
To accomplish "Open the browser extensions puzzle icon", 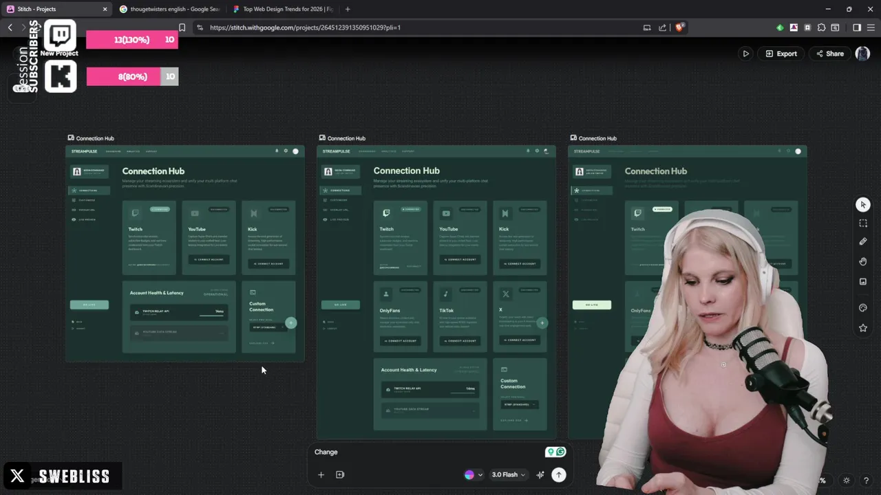I will pyautogui.click(x=821, y=27).
